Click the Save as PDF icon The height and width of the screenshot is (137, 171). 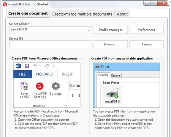pos(24,86)
